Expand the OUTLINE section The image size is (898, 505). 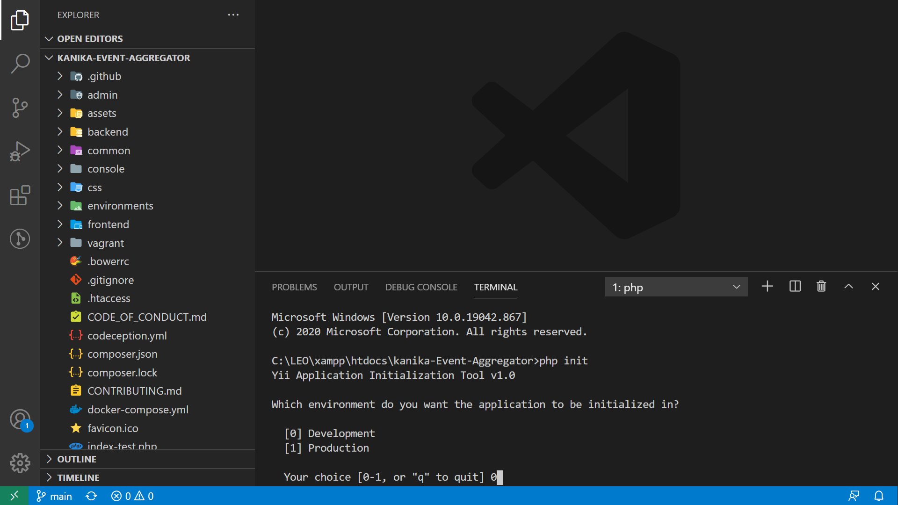148,459
